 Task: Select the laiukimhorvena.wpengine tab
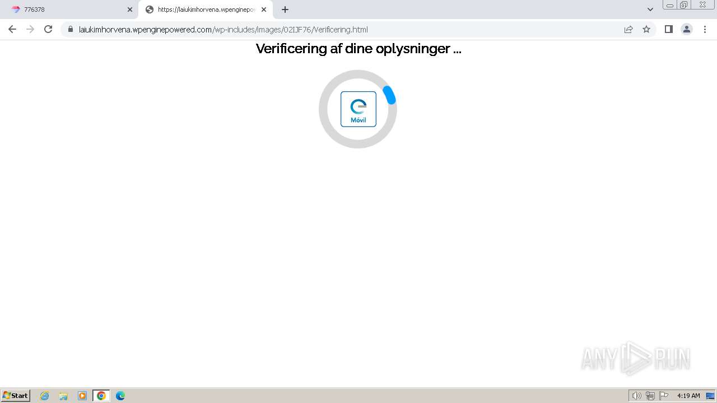pyautogui.click(x=206, y=10)
